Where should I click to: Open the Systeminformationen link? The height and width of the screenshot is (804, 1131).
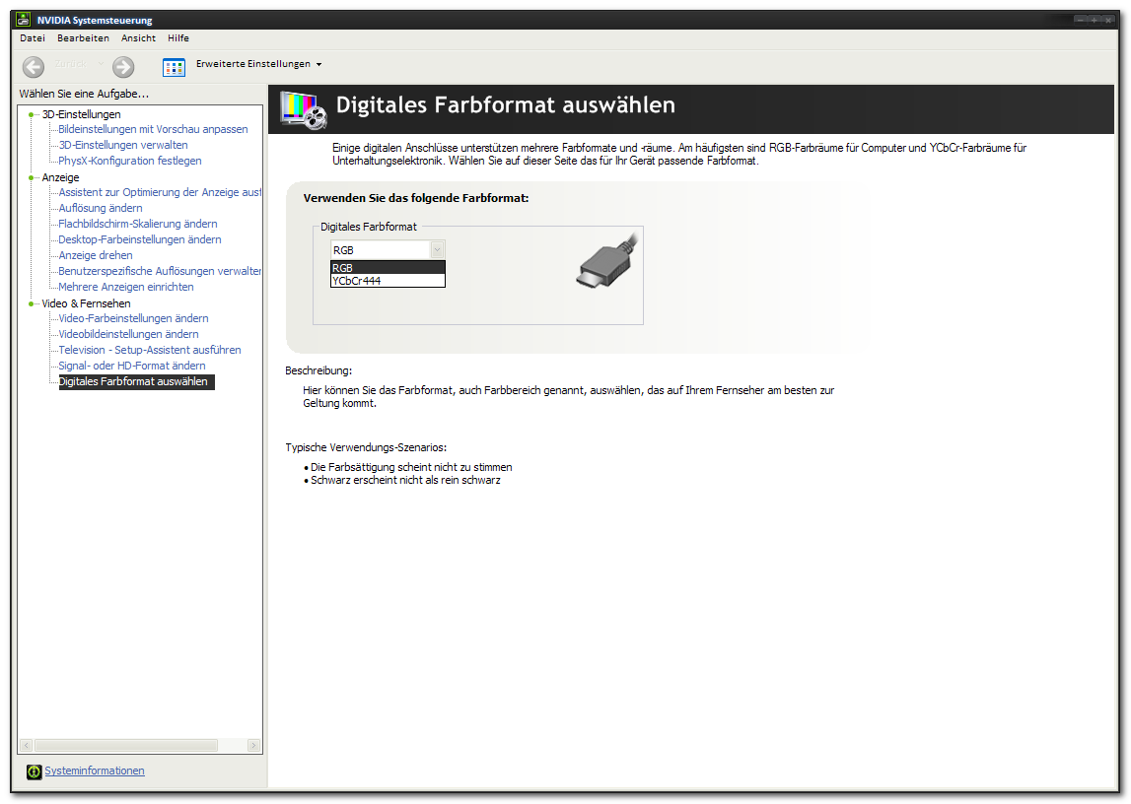[95, 770]
